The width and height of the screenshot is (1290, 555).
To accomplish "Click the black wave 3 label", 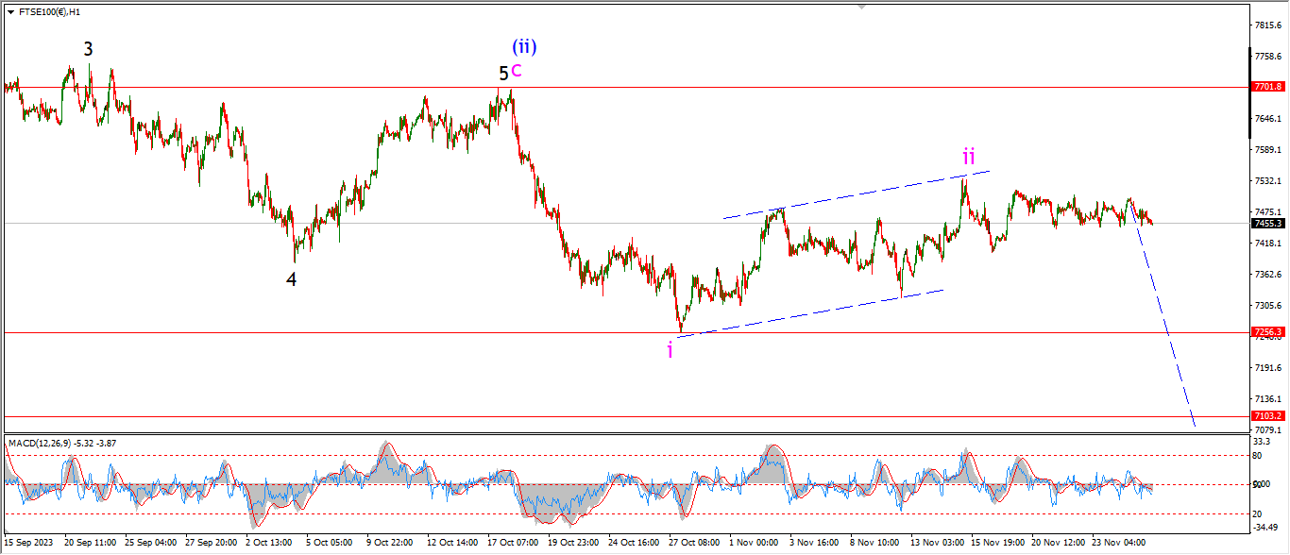I will click(x=88, y=49).
